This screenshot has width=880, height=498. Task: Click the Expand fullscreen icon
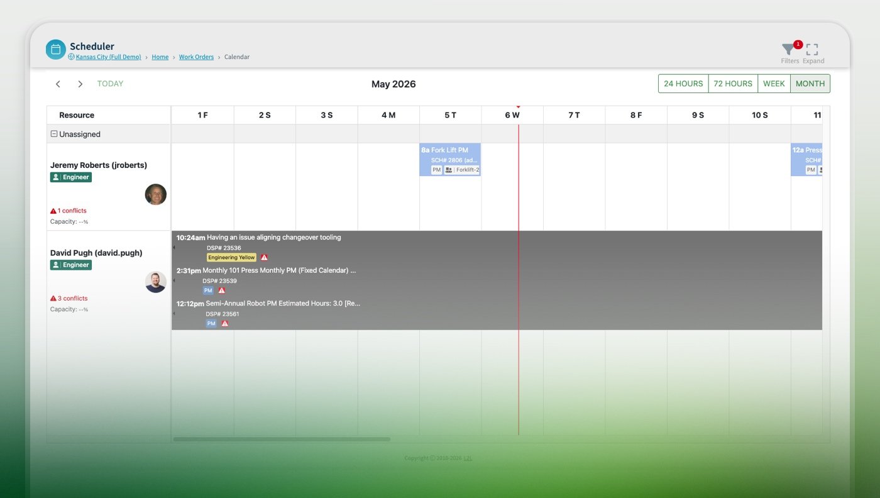pyautogui.click(x=812, y=50)
